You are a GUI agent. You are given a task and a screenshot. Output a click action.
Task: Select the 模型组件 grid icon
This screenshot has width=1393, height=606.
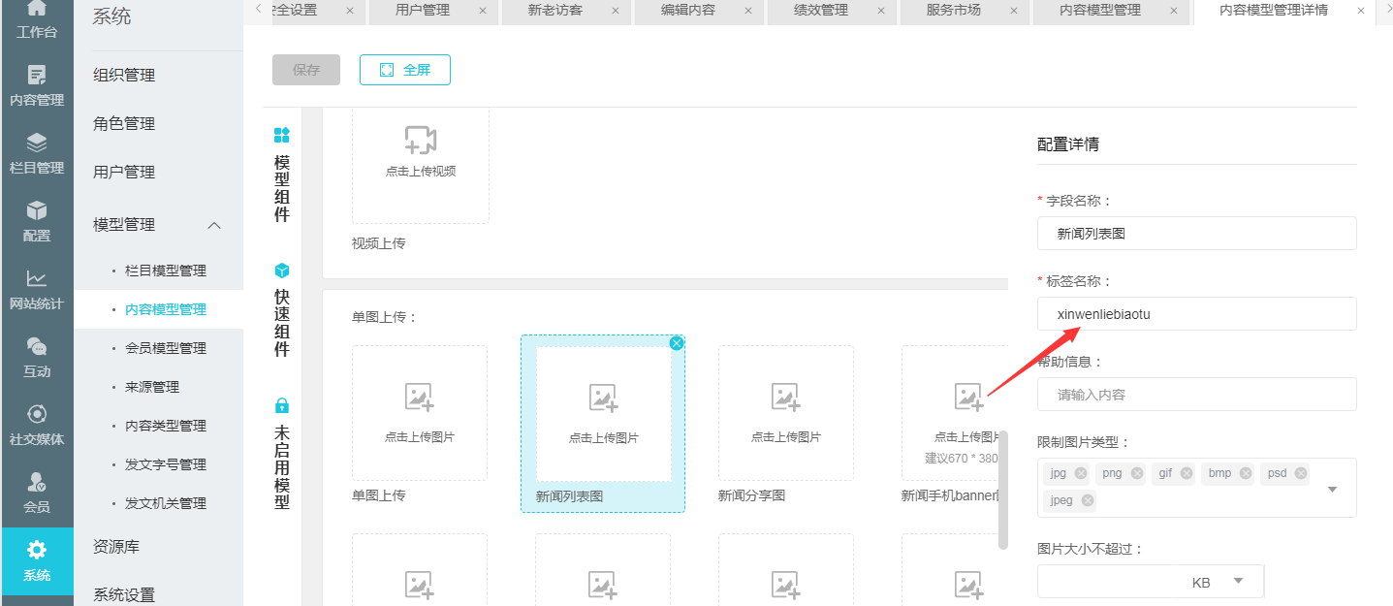(x=282, y=135)
